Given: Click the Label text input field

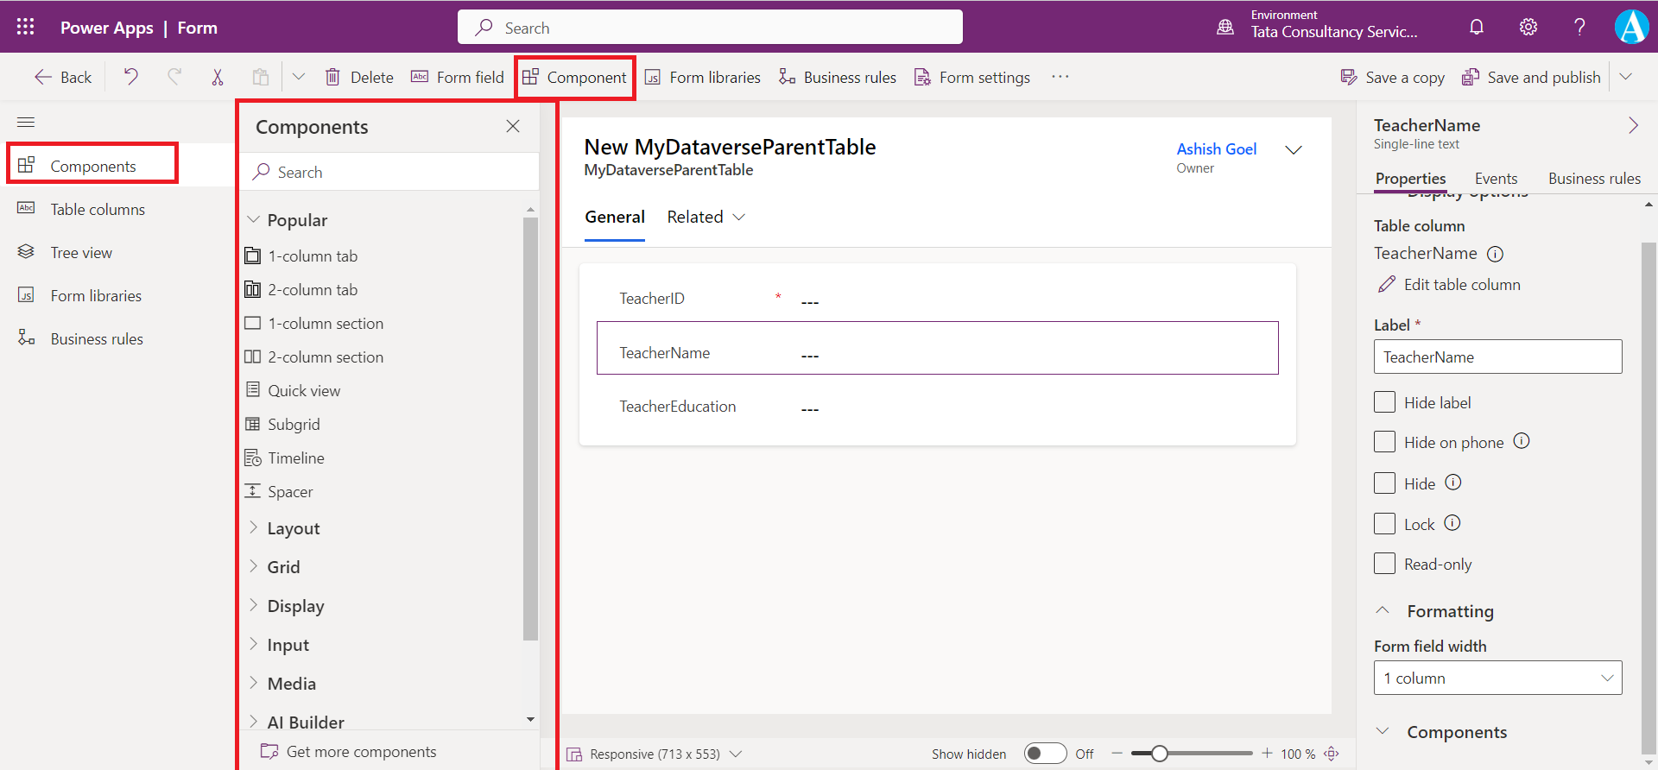Looking at the screenshot, I should [x=1497, y=357].
